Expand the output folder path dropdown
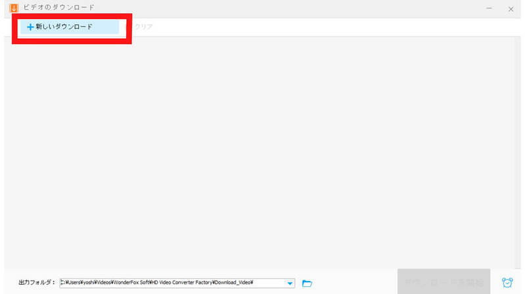525x294 pixels. click(290, 283)
